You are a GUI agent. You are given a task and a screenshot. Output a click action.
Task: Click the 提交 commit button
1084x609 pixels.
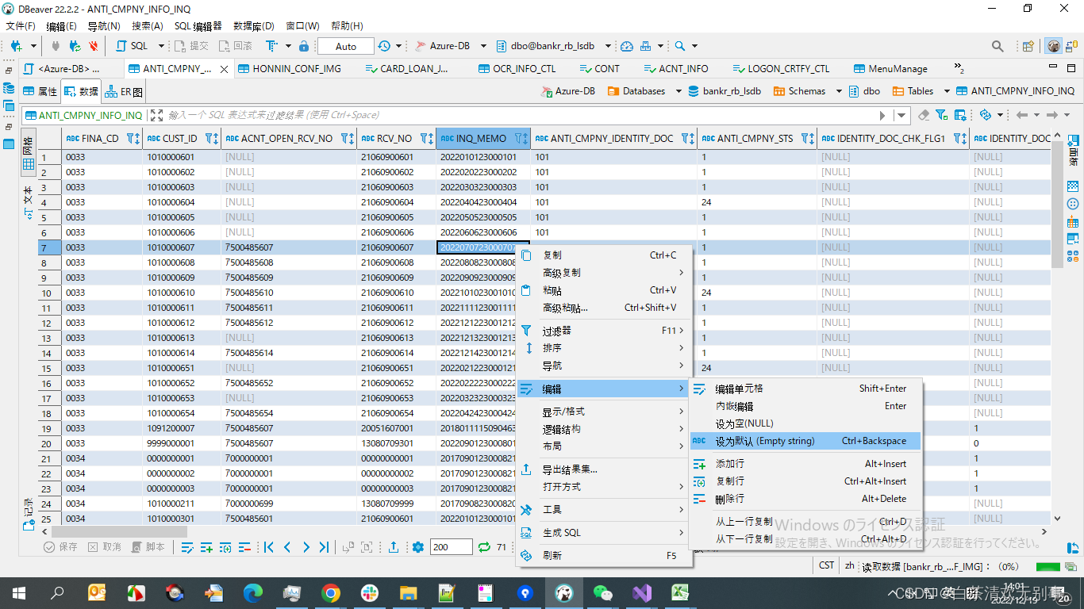click(192, 46)
